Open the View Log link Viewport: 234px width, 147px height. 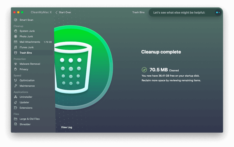point(67,127)
